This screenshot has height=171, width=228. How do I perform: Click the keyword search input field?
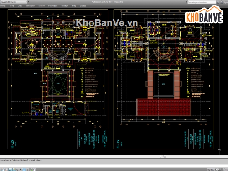(x=202, y=2)
